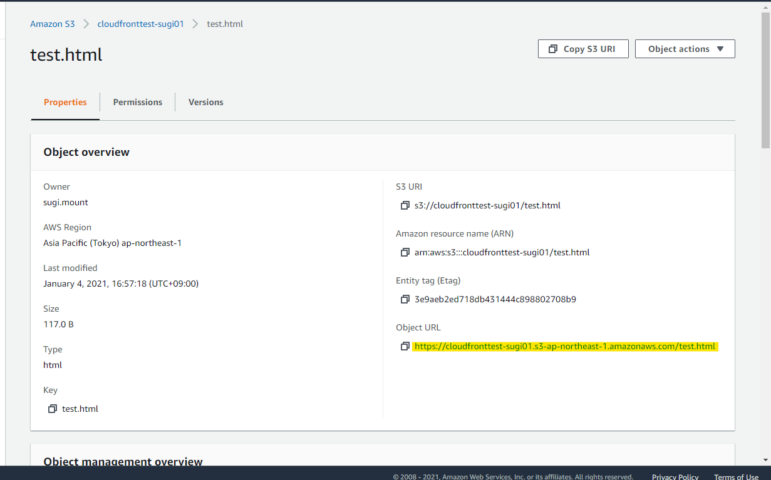Screen dimensions: 771x480
Task: Click the Last modified date value
Action: (x=121, y=283)
